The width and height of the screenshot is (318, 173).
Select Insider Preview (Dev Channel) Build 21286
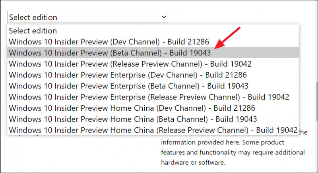coord(153,42)
